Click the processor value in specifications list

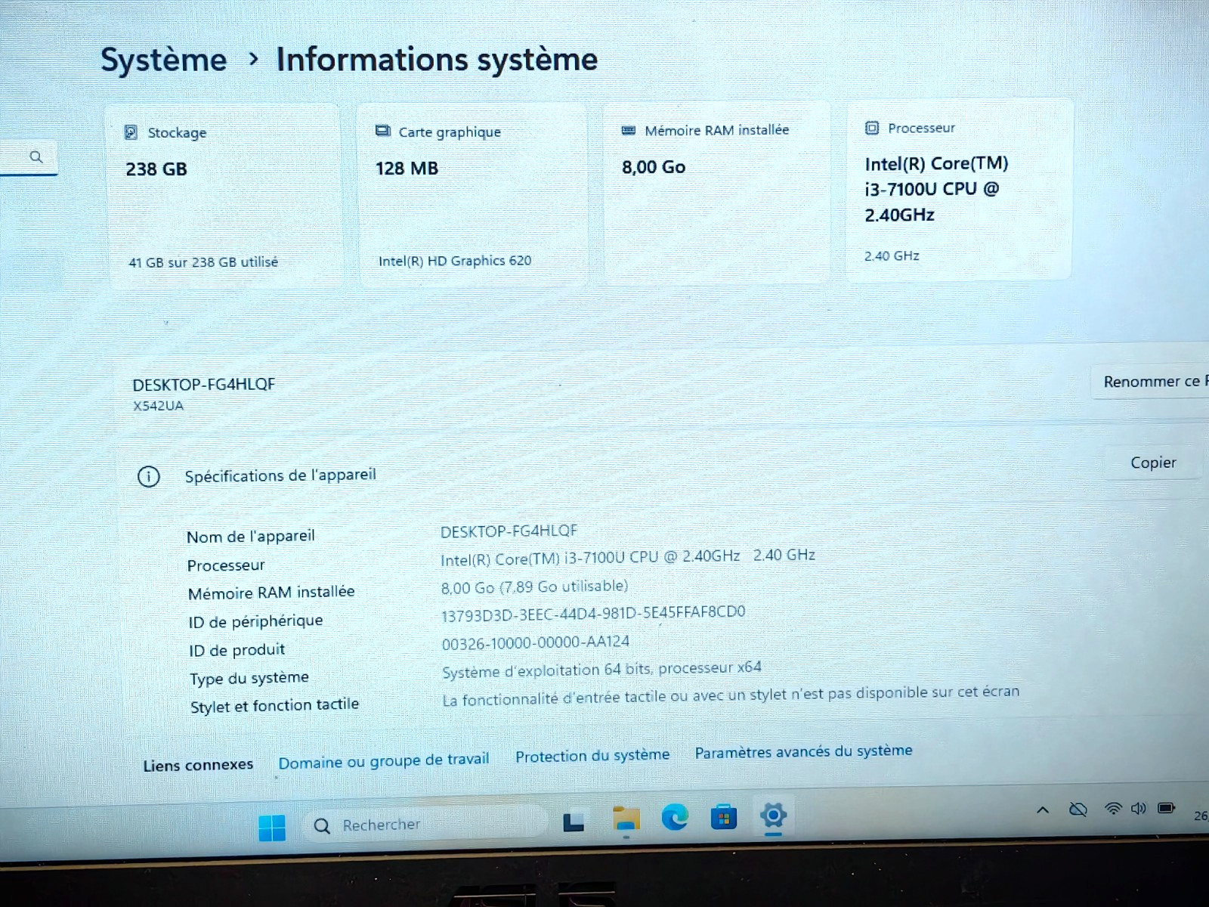pos(628,557)
